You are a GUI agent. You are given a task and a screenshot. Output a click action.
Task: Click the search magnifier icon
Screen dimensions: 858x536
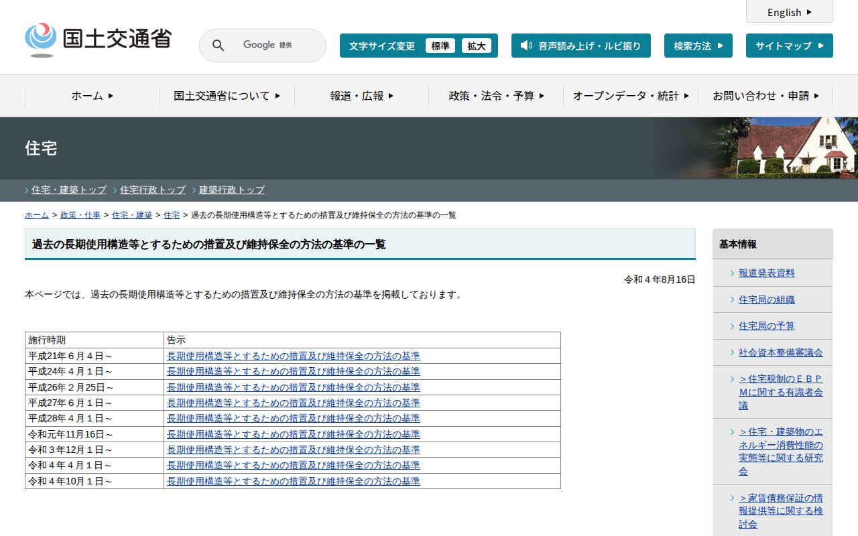click(x=218, y=46)
